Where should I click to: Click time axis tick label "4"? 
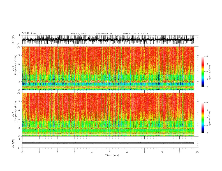[92, 152]
